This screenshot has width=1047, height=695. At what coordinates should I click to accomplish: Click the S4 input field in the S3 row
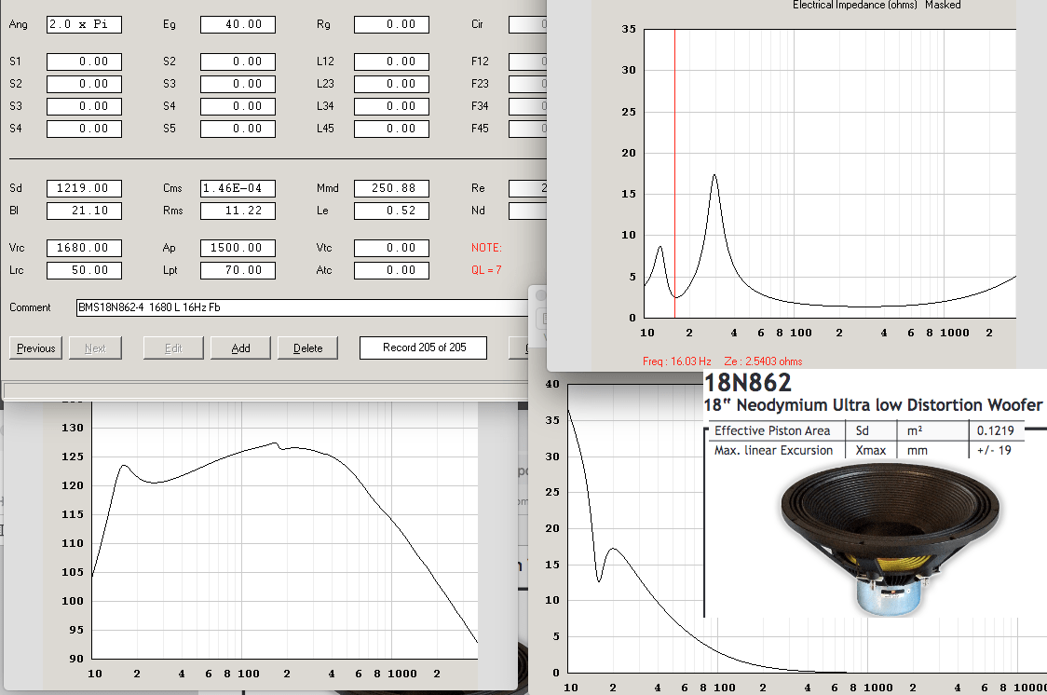[238, 107]
